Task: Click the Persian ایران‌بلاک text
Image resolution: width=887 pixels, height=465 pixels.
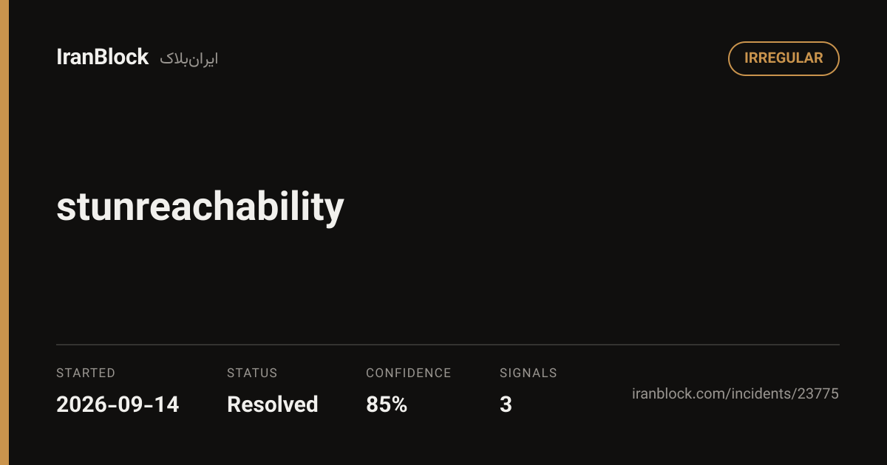Action: coord(188,59)
